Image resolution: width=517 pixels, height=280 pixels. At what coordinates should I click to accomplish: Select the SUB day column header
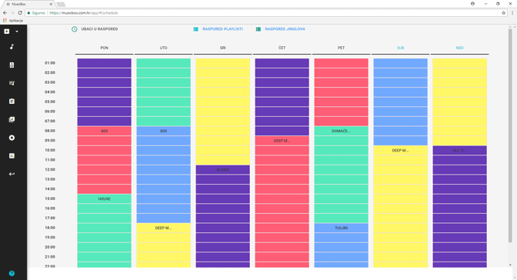point(400,48)
